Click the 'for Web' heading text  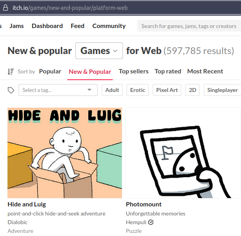[x=144, y=51]
